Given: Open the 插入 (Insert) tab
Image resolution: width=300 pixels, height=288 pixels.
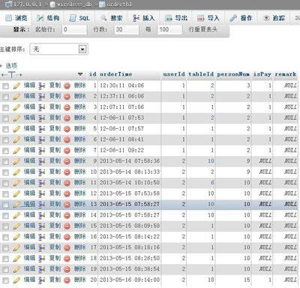Looking at the screenshot, I should 144,18.
